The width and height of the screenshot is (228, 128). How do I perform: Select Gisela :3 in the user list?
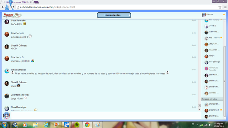(x=212, y=26)
